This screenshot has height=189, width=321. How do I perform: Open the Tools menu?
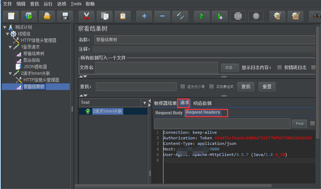click(76, 4)
